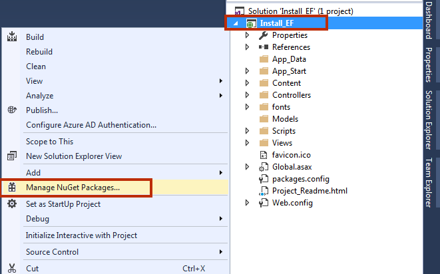This screenshot has height=274, width=440.
Task: Click the fonts folder icon
Action: pyautogui.click(x=264, y=107)
